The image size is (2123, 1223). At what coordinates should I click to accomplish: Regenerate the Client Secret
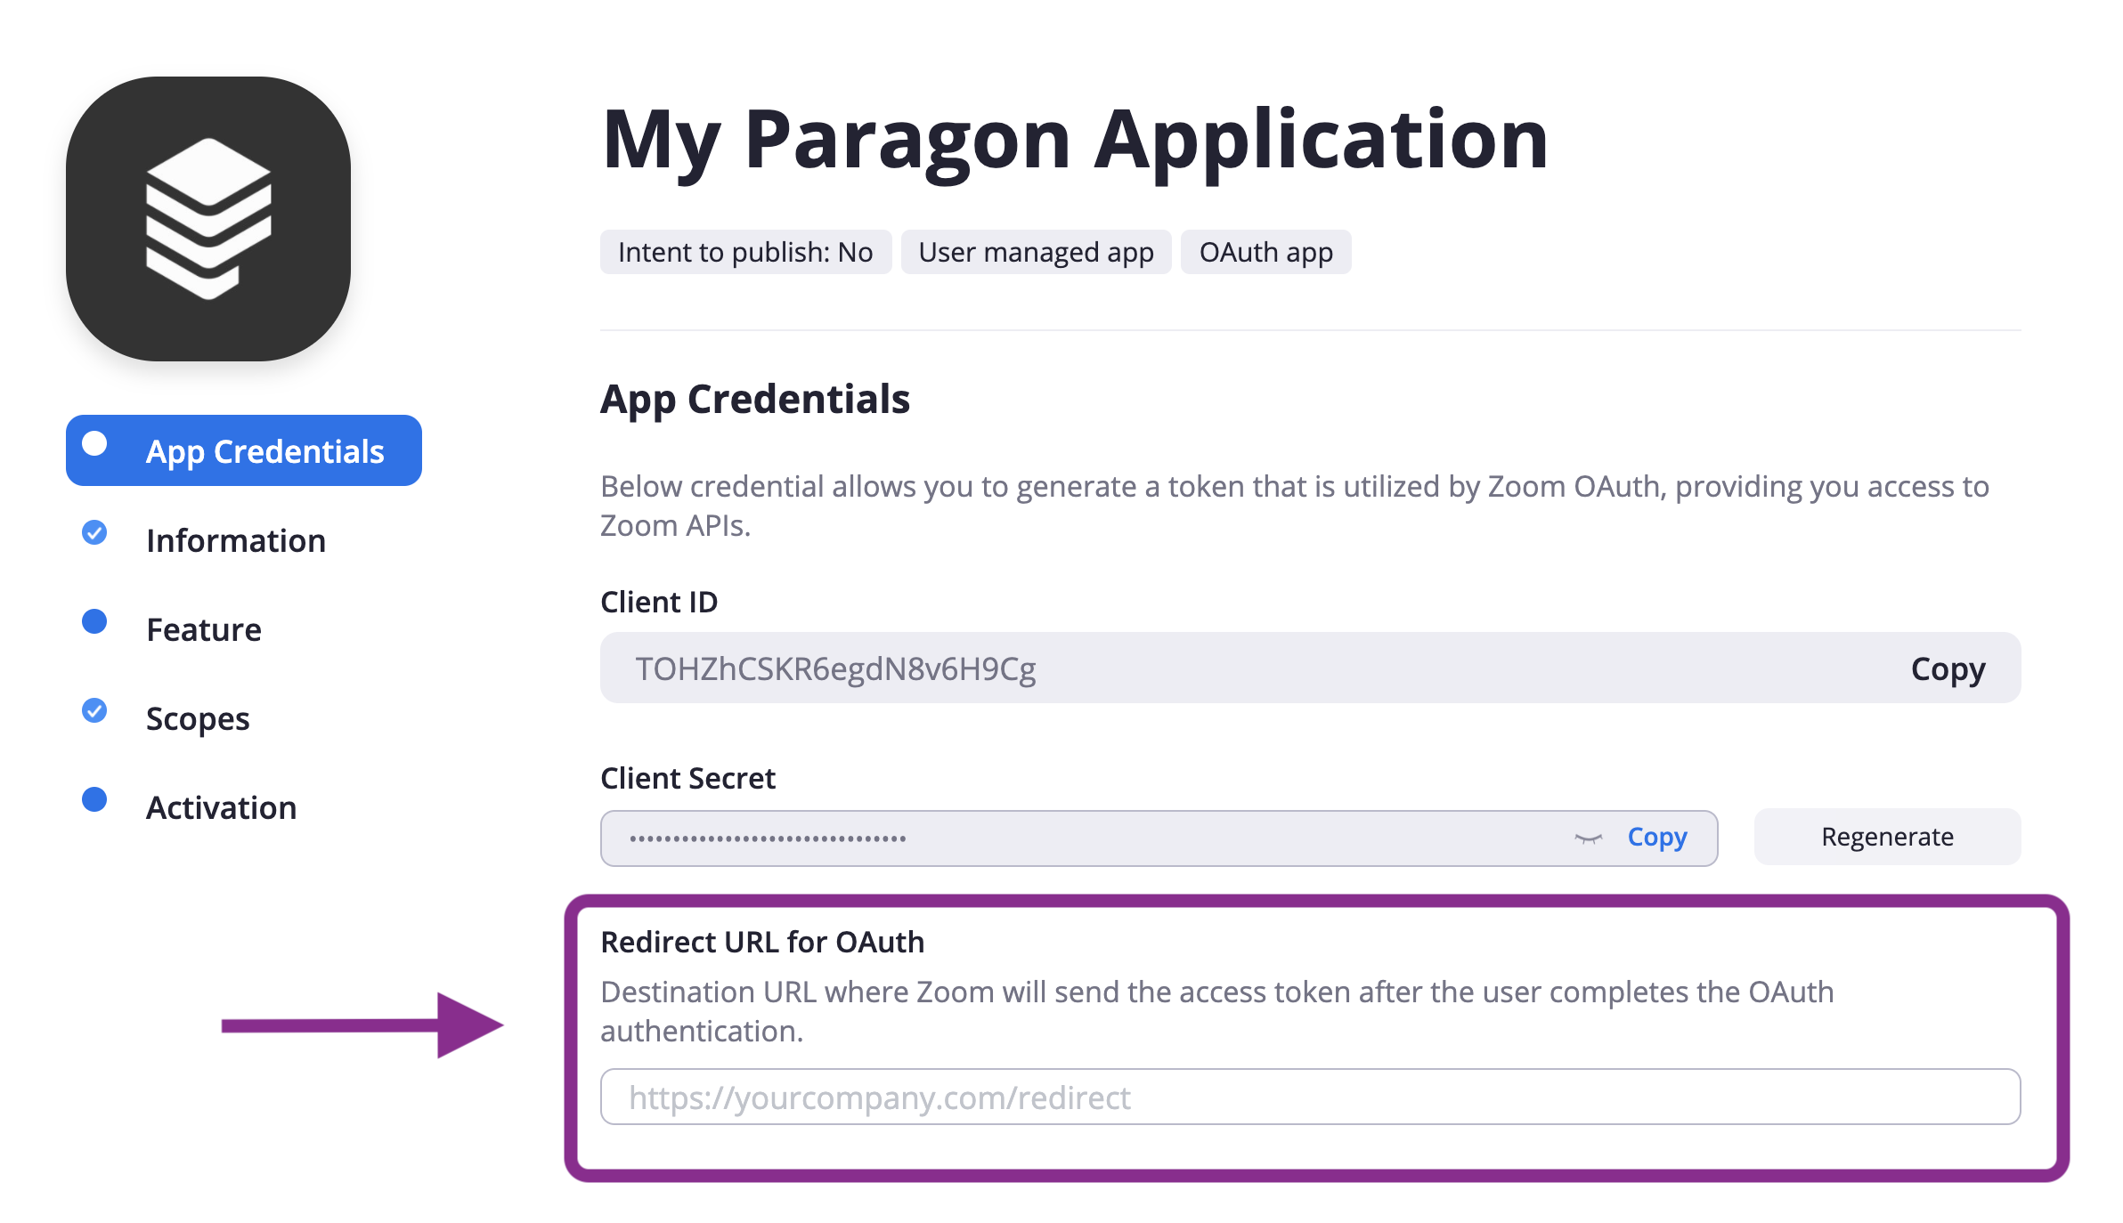click(x=1887, y=837)
